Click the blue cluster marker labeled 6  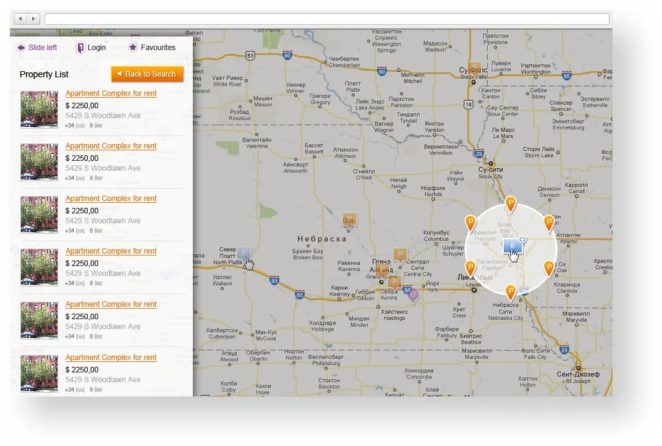(x=512, y=246)
